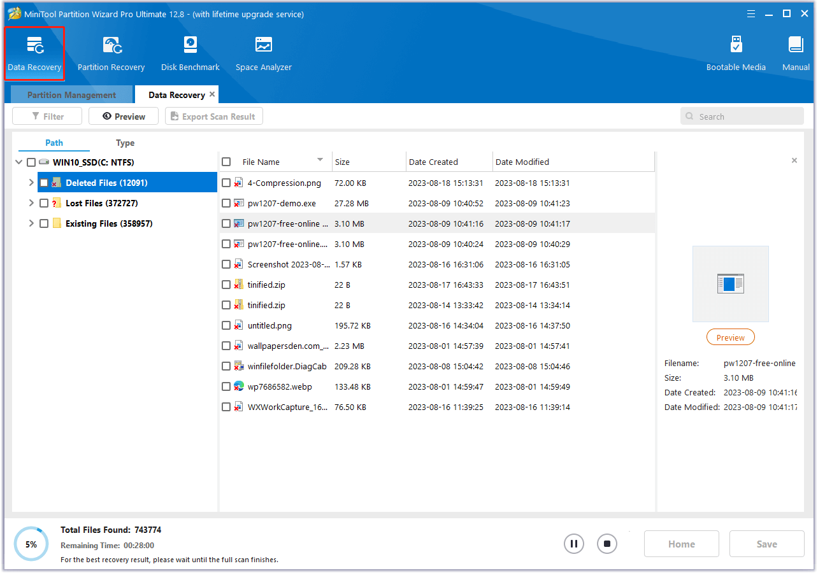Check untitled.png checkbox
This screenshot has width=818, height=573.
click(226, 325)
